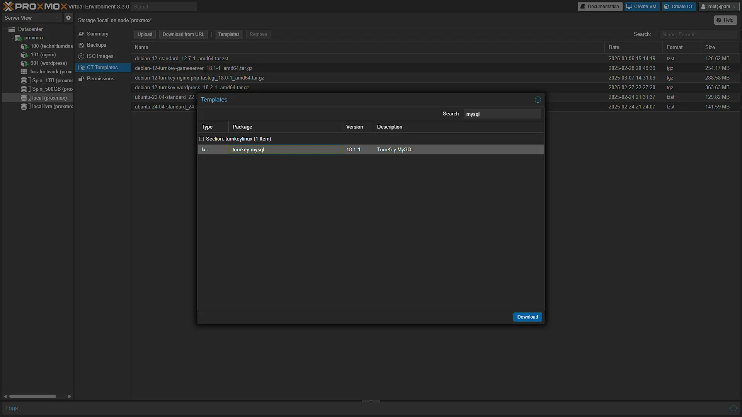
Task: Select the CT Templates tab
Action: point(102,68)
